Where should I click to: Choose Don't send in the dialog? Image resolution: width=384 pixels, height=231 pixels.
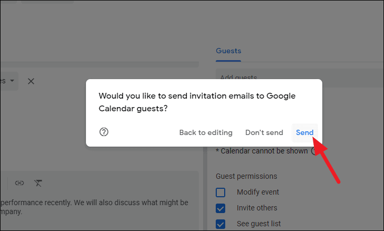pos(264,132)
